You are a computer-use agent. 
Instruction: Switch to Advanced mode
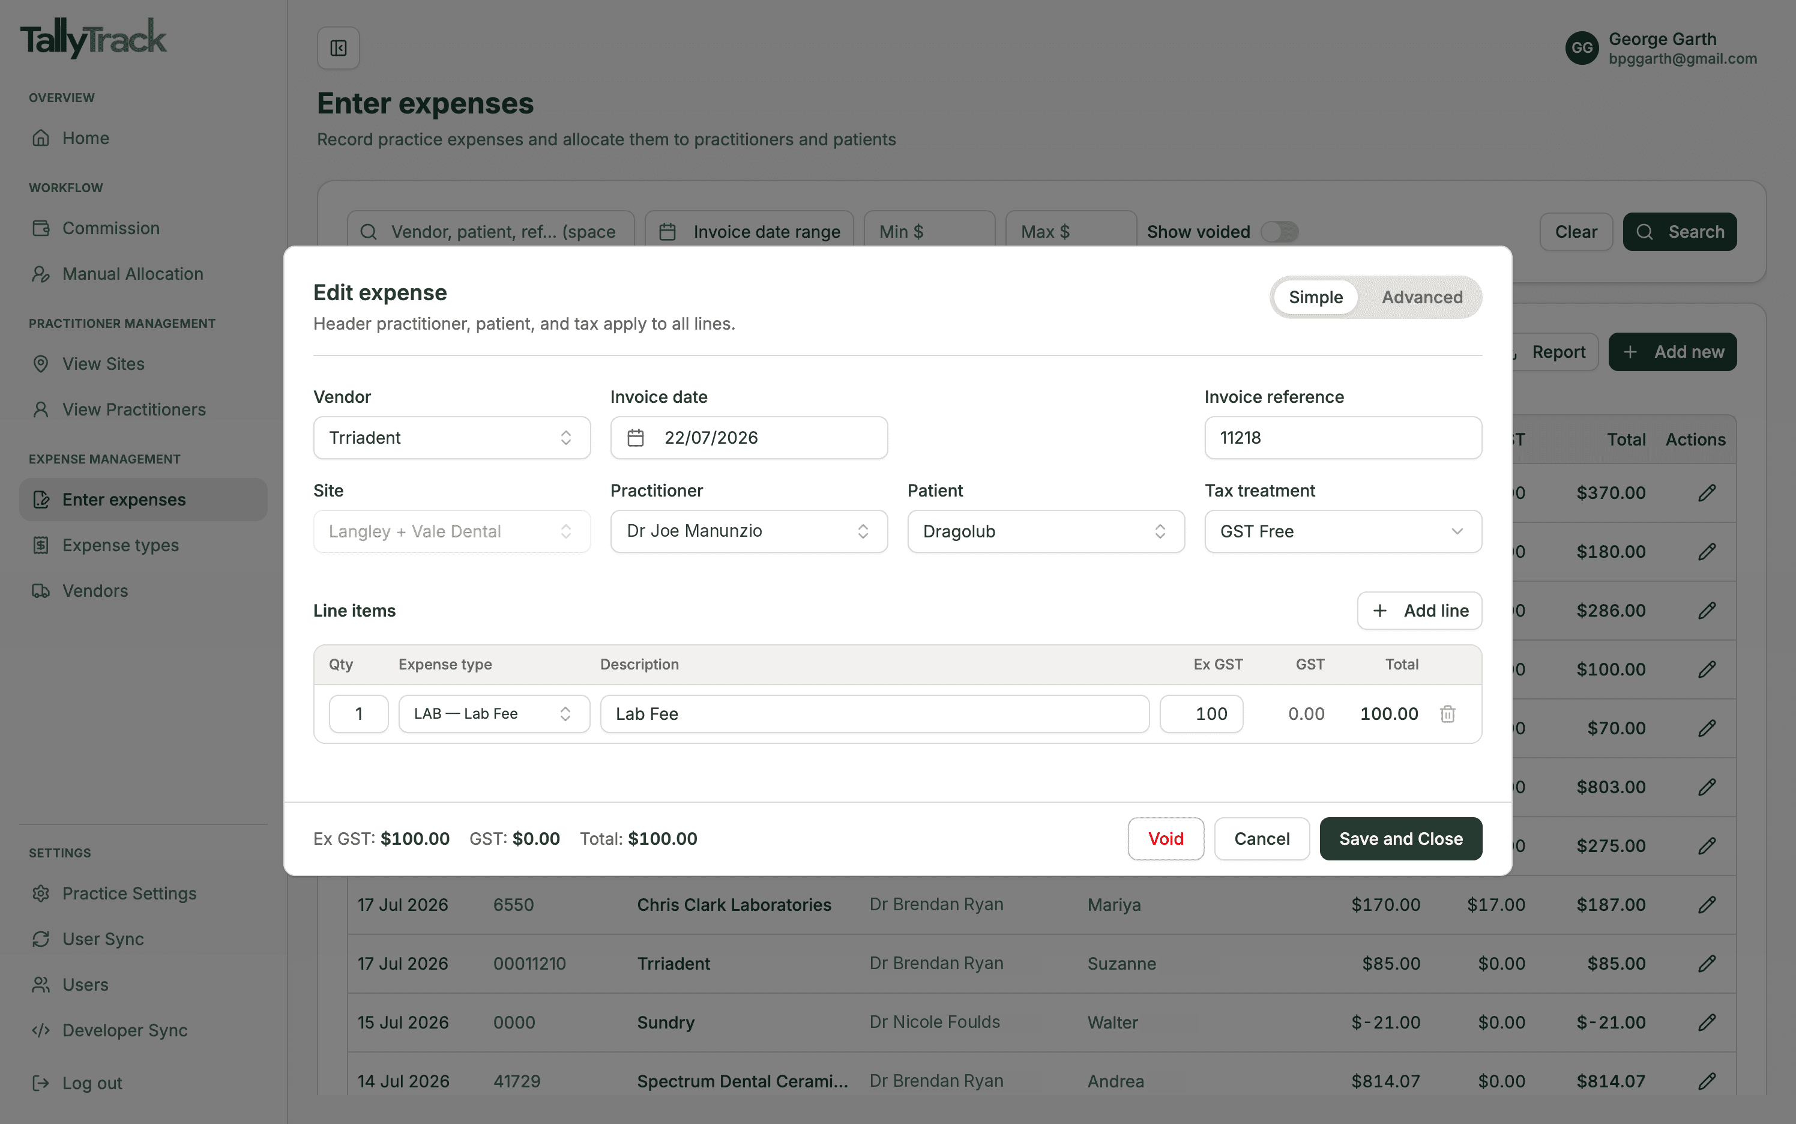(x=1421, y=297)
